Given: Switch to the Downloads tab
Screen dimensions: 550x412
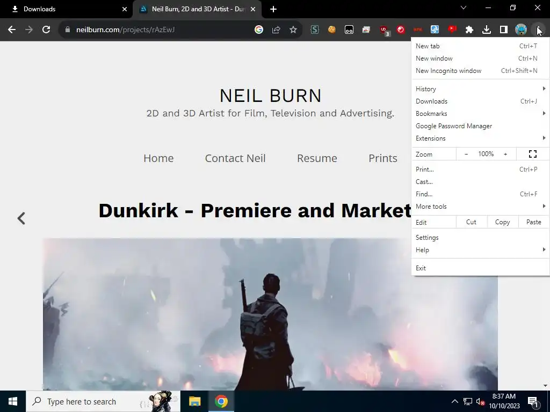Looking at the screenshot, I should coord(66,9).
